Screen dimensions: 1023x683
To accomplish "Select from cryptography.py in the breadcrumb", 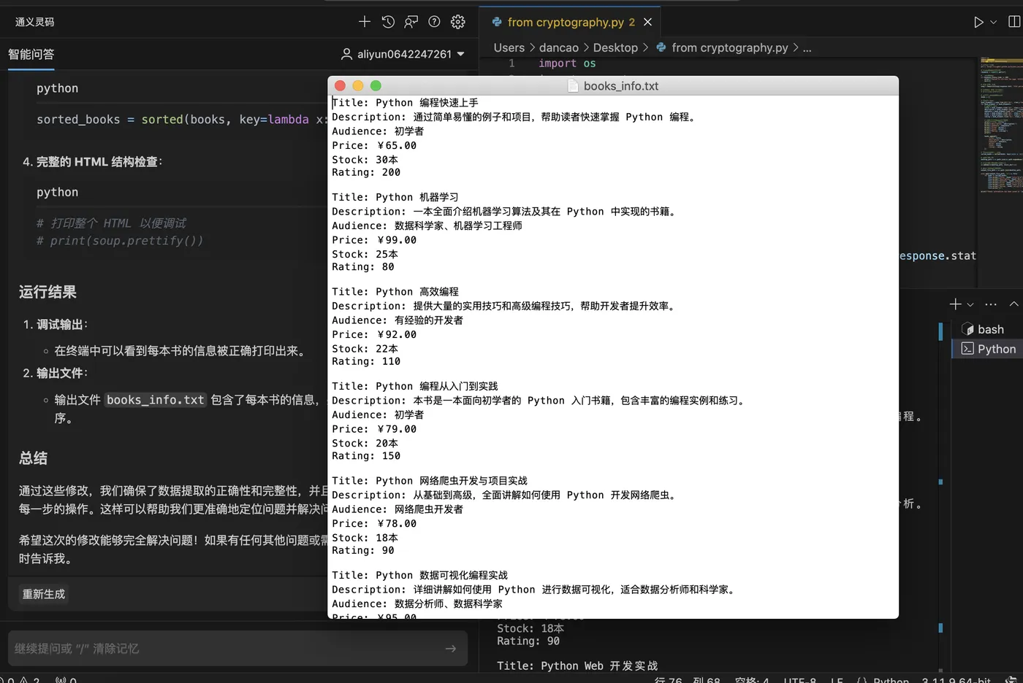I will click(722, 47).
